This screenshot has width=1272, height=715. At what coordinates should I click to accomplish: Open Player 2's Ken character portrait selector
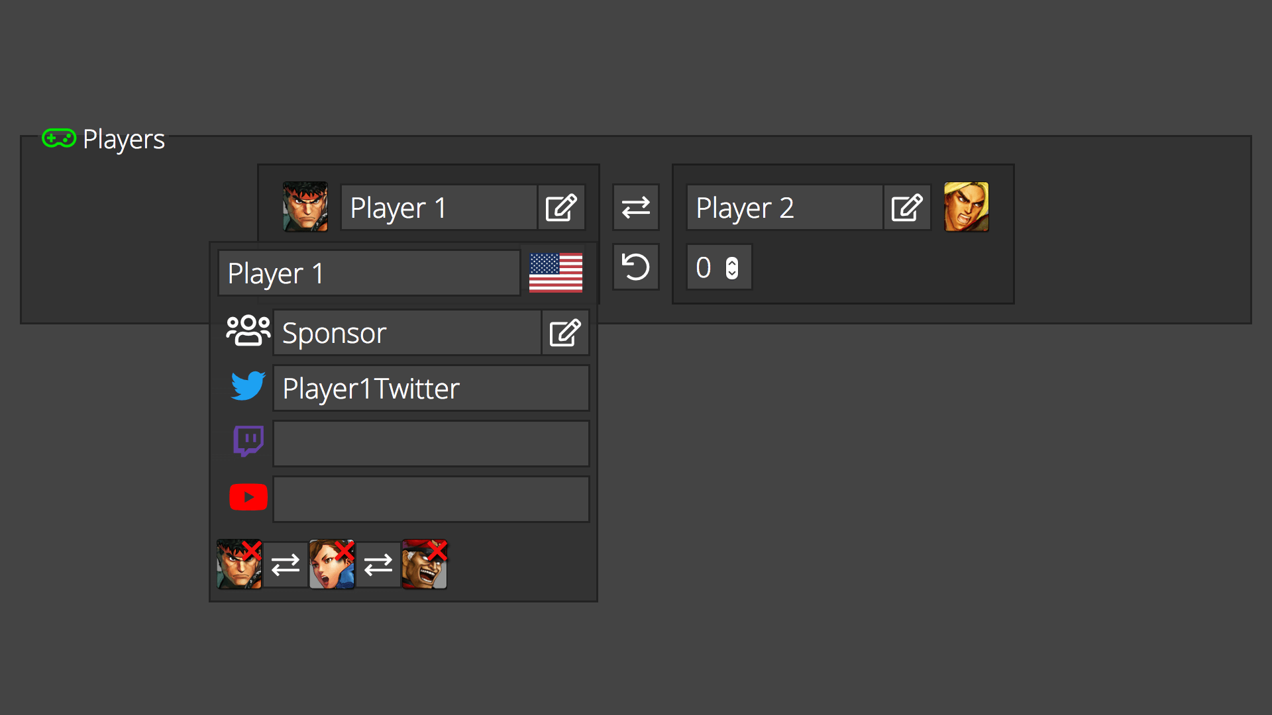[967, 207]
